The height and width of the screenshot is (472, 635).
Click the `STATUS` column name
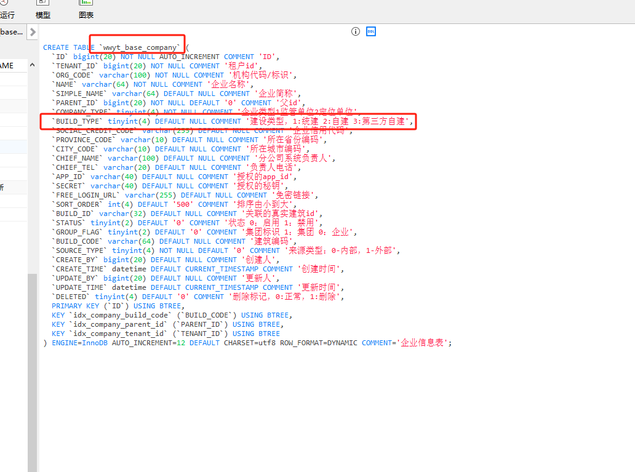pyautogui.click(x=69, y=223)
